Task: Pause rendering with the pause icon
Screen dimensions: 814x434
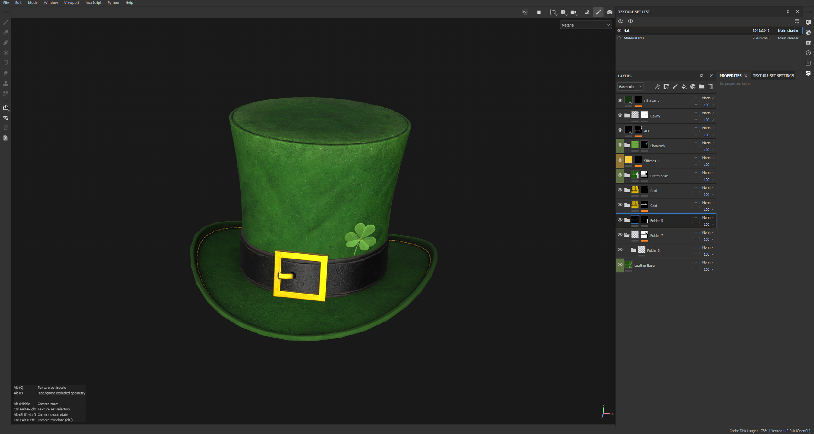Action: coord(539,12)
